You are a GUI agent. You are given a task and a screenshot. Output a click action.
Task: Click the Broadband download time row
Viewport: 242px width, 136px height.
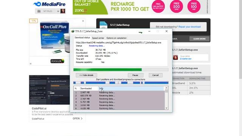click(x=191, y=83)
